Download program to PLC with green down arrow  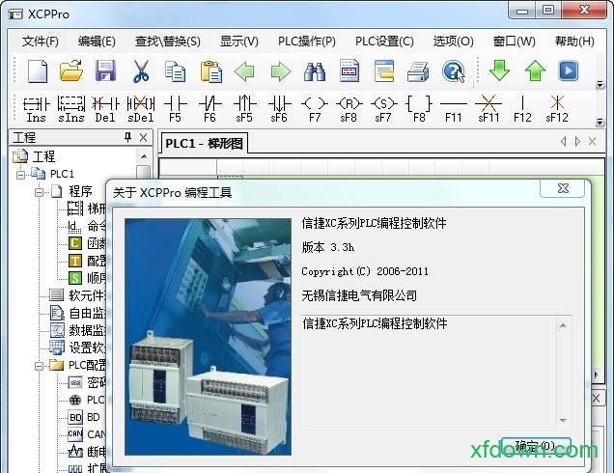pos(499,70)
